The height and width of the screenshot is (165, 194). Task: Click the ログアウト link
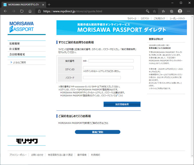[x=145, y=19]
